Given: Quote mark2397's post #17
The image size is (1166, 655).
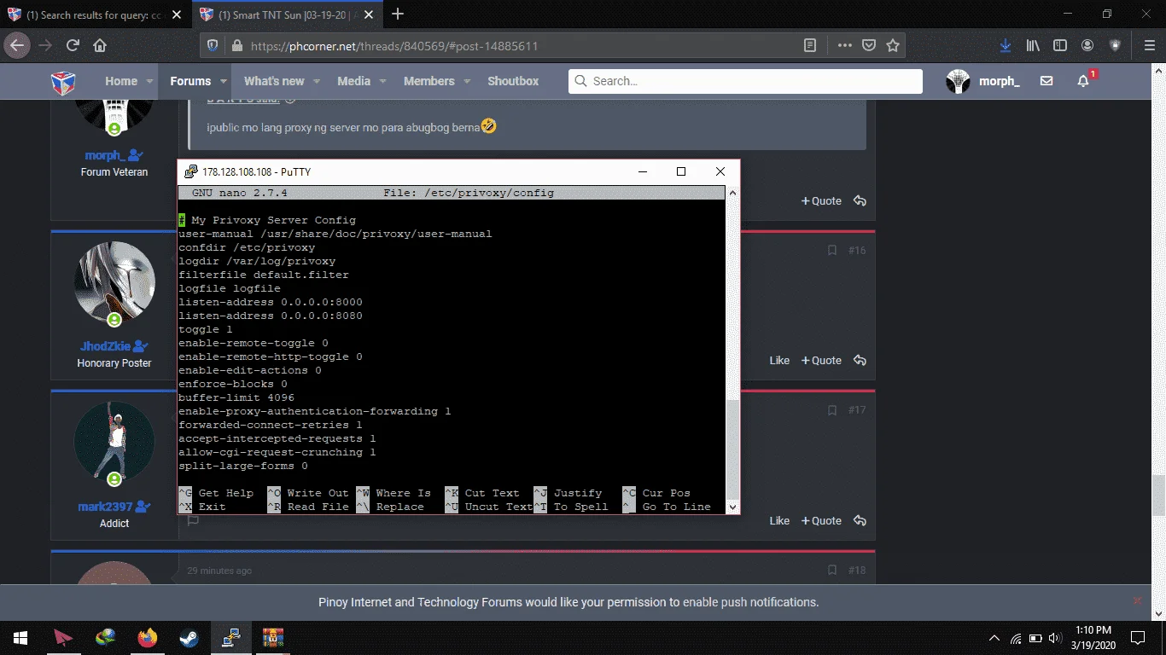Looking at the screenshot, I should point(821,520).
